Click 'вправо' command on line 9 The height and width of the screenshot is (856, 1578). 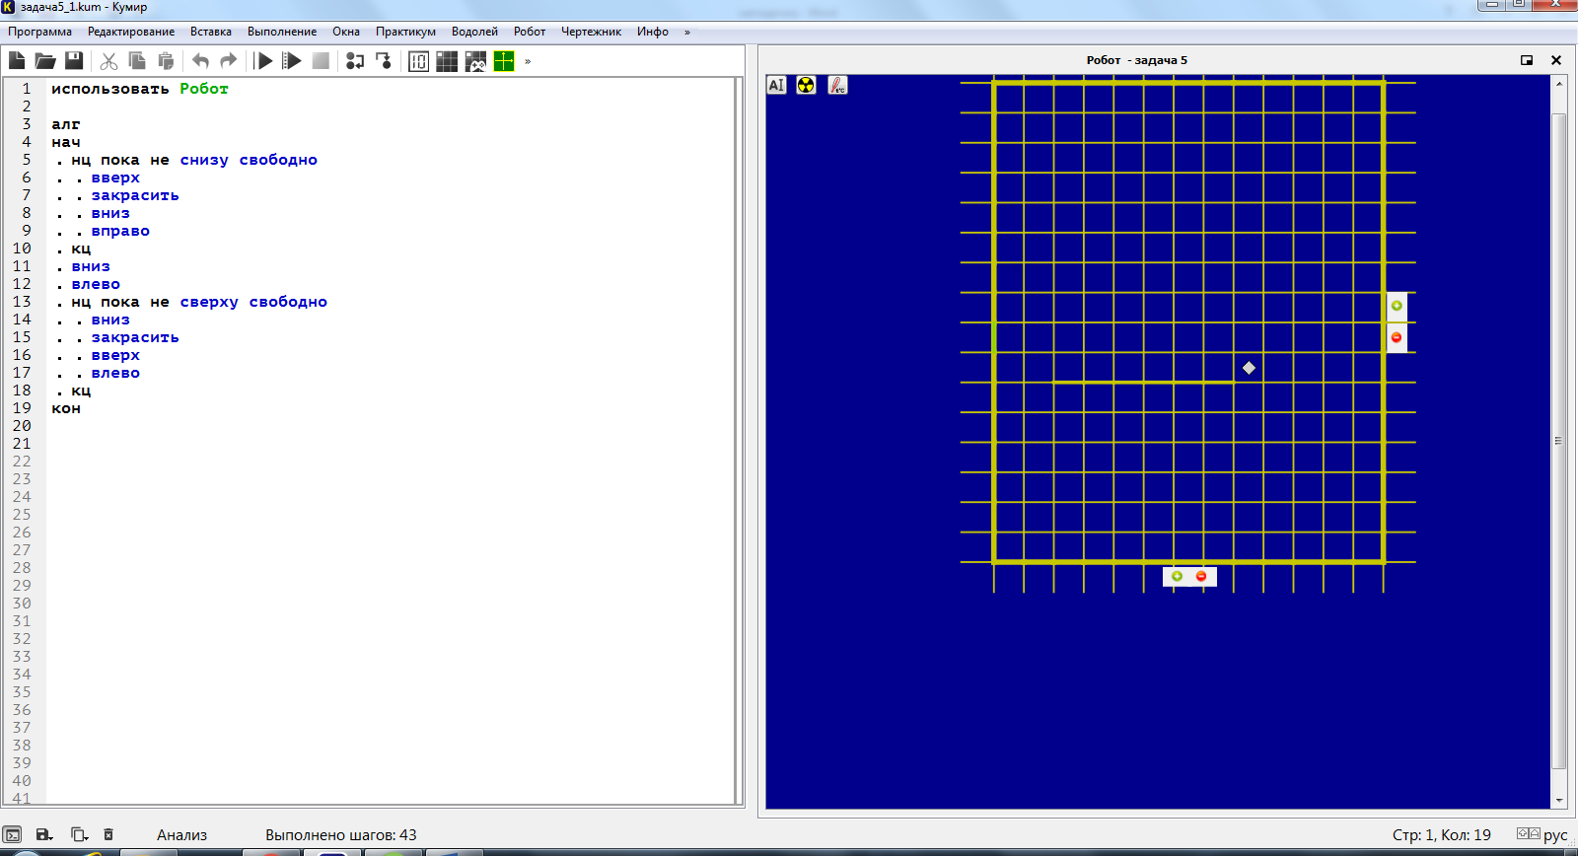[x=120, y=231]
